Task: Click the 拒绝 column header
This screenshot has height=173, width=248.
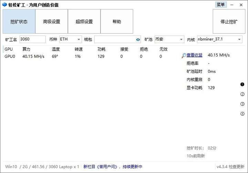Action: [x=144, y=49]
